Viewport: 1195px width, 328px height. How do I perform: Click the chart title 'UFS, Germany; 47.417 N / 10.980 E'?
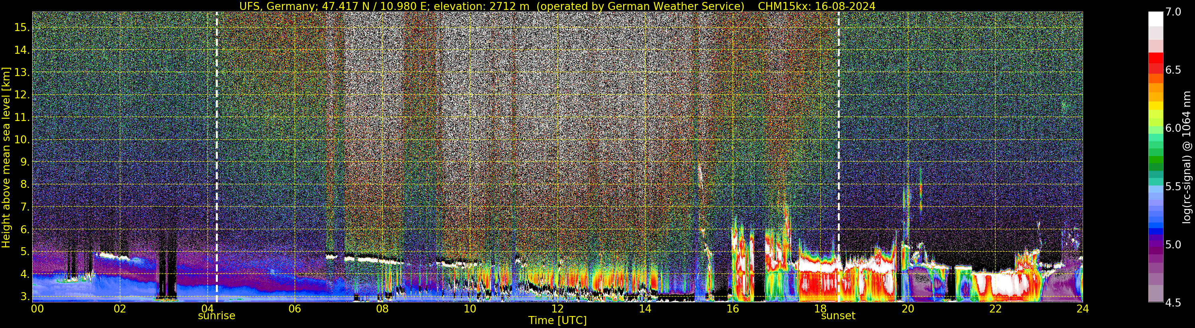click(334, 6)
